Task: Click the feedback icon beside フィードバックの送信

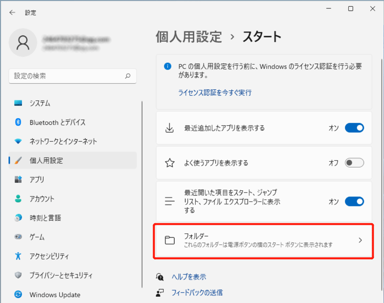Action: click(160, 292)
